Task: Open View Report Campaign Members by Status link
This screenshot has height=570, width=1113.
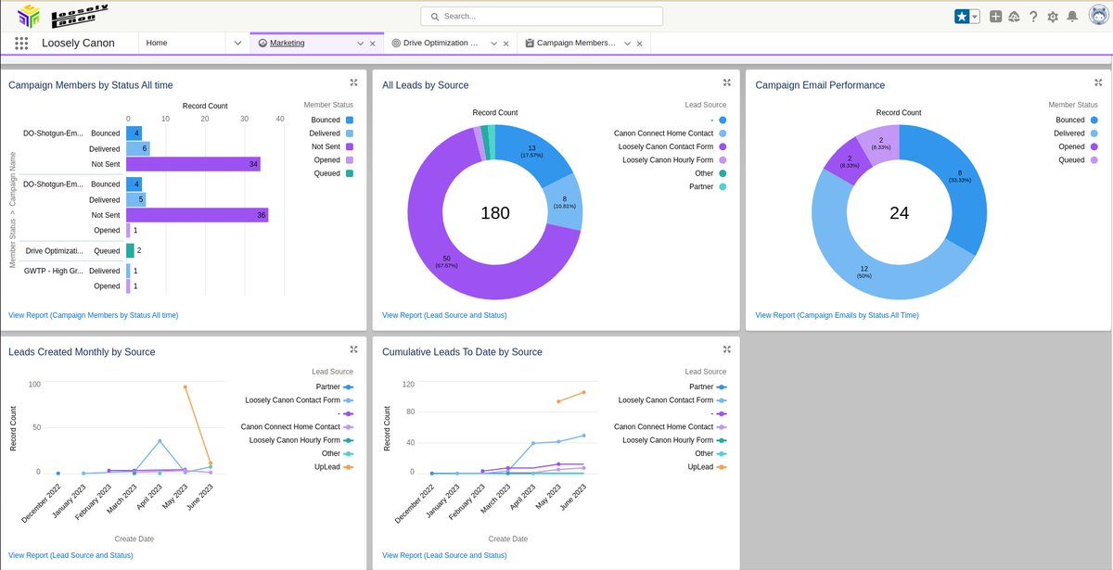Action: (93, 315)
